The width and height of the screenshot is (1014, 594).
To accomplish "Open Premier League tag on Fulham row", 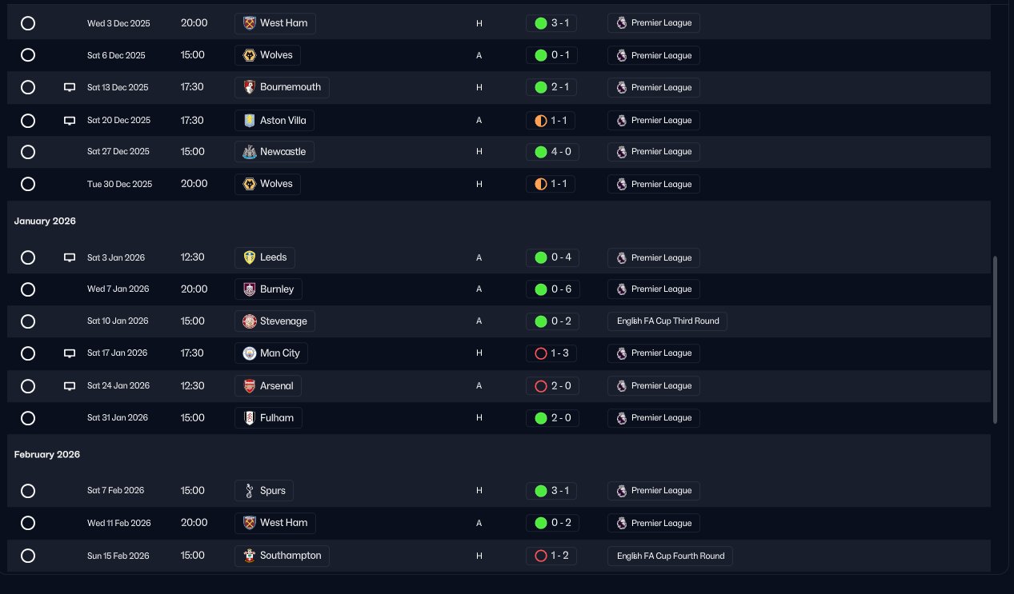I will point(653,418).
